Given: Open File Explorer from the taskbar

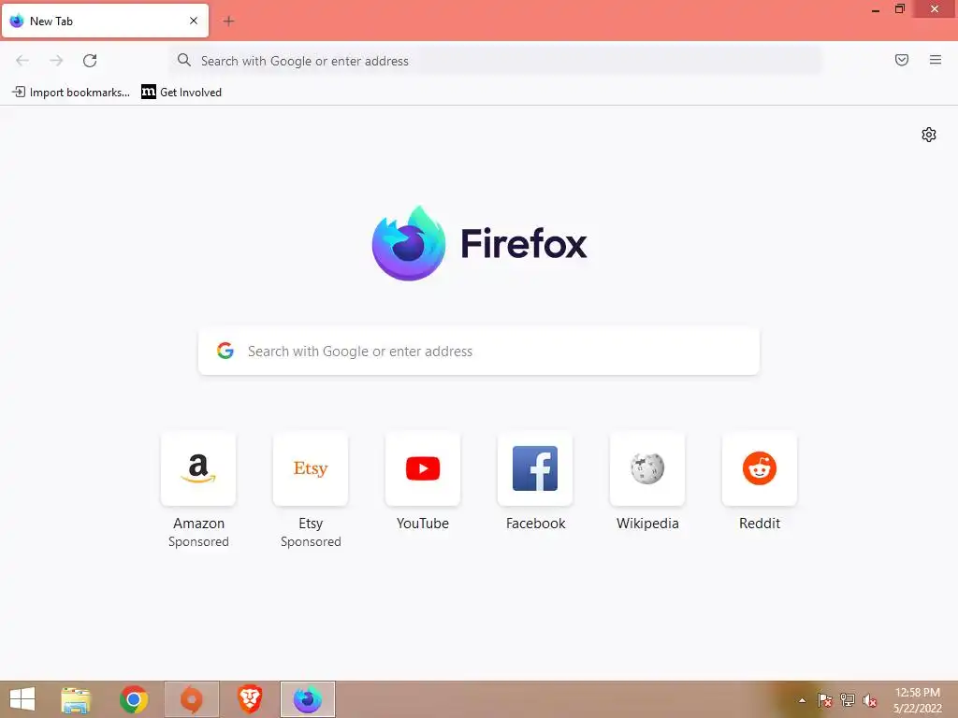Looking at the screenshot, I should [76, 699].
